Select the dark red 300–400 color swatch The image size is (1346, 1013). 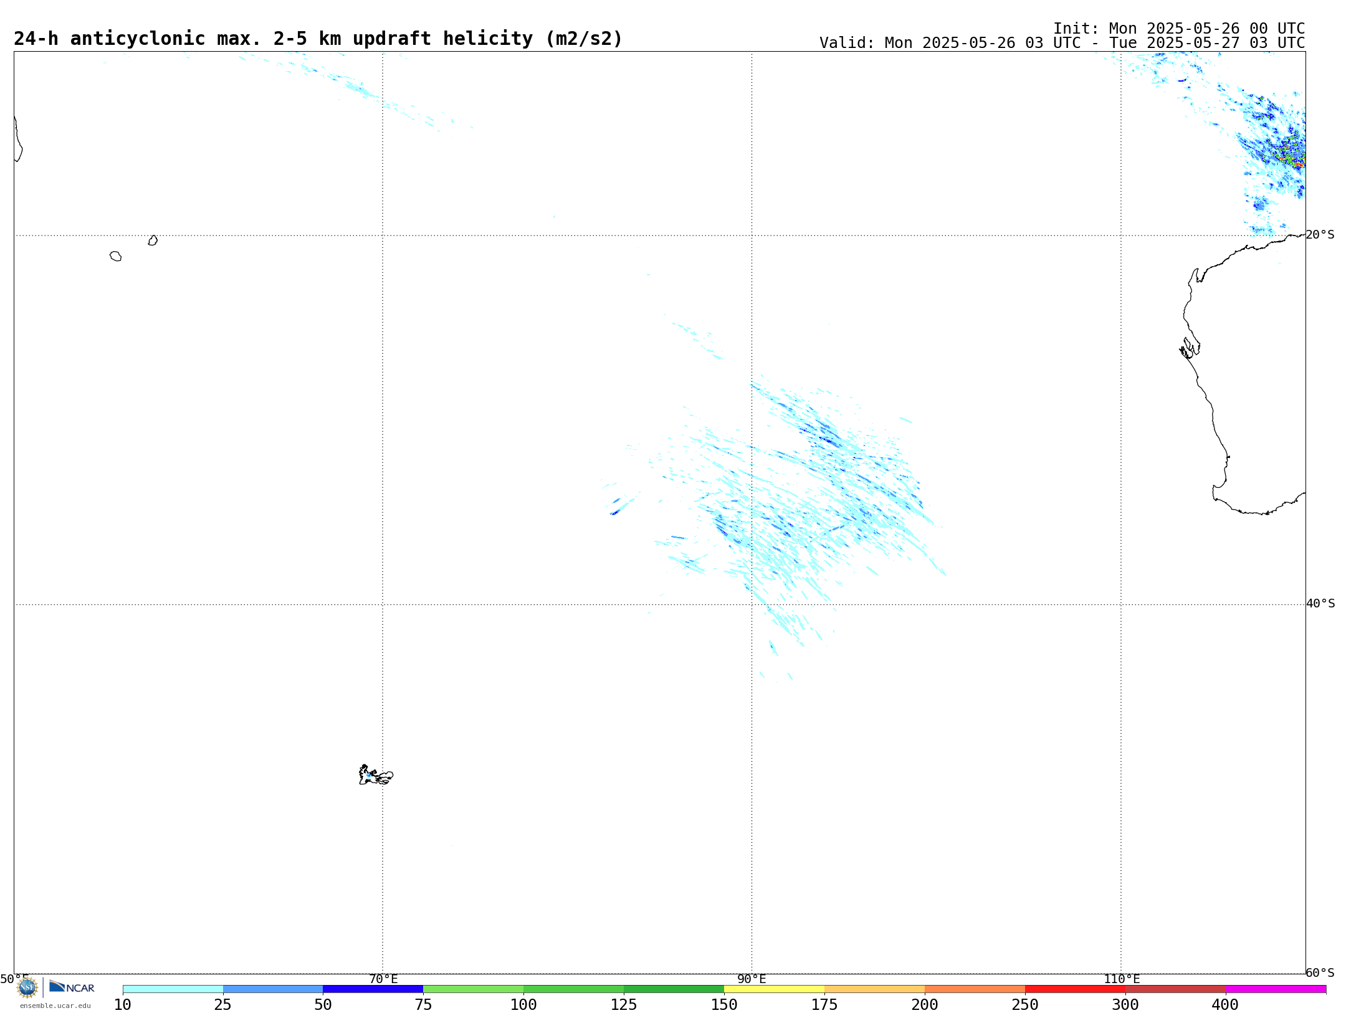(1175, 989)
